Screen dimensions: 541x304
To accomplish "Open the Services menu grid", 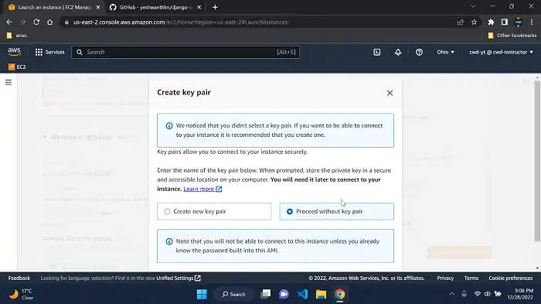I will click(49, 52).
